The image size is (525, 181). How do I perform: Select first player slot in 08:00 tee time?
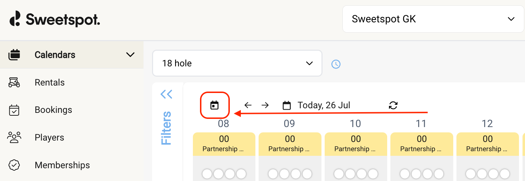tap(207, 174)
